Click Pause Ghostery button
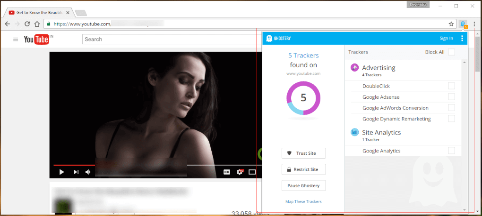Viewport: 482px width, 216px height. pyautogui.click(x=303, y=186)
